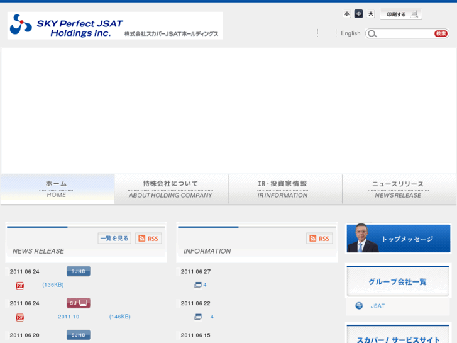Viewport: 457px width, 343px height.
Task: Open the JSAT group company link
Action: point(377,306)
